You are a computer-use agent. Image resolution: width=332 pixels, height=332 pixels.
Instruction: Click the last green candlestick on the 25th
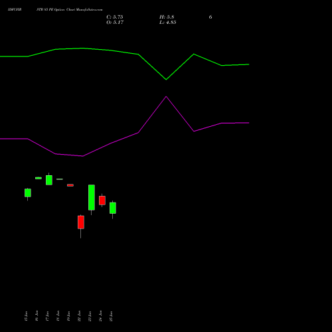pos(113,208)
